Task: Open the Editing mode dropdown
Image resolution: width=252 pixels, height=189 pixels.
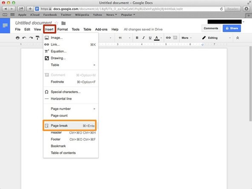Action: 216,38
